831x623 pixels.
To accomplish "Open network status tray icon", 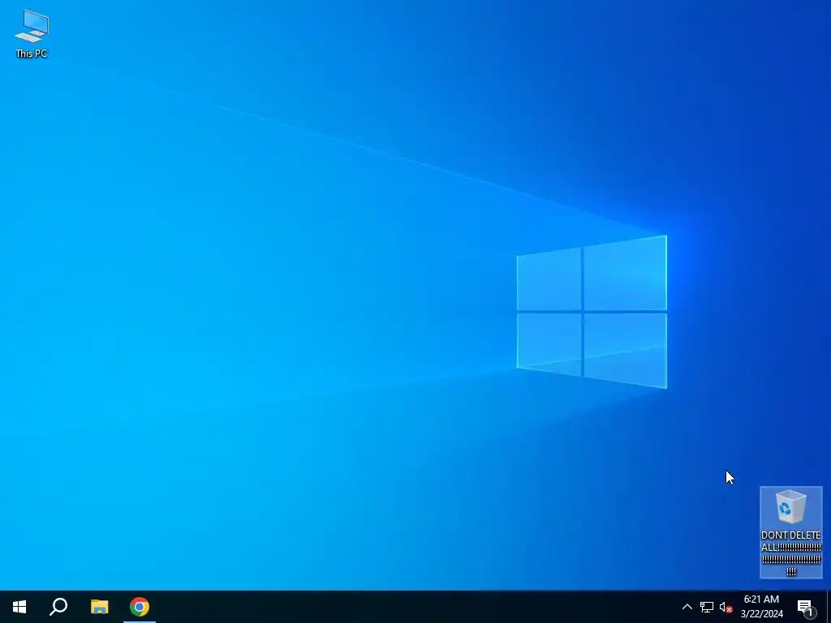I will click(x=707, y=607).
